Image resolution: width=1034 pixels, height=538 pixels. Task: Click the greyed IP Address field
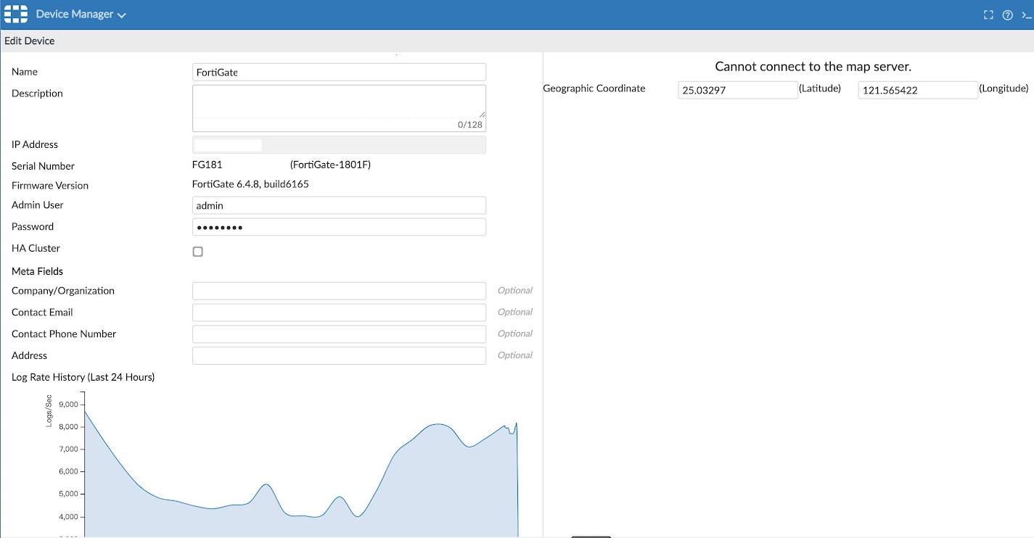coord(339,145)
